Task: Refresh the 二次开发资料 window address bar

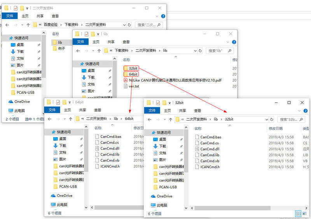Action: [x=129, y=25]
